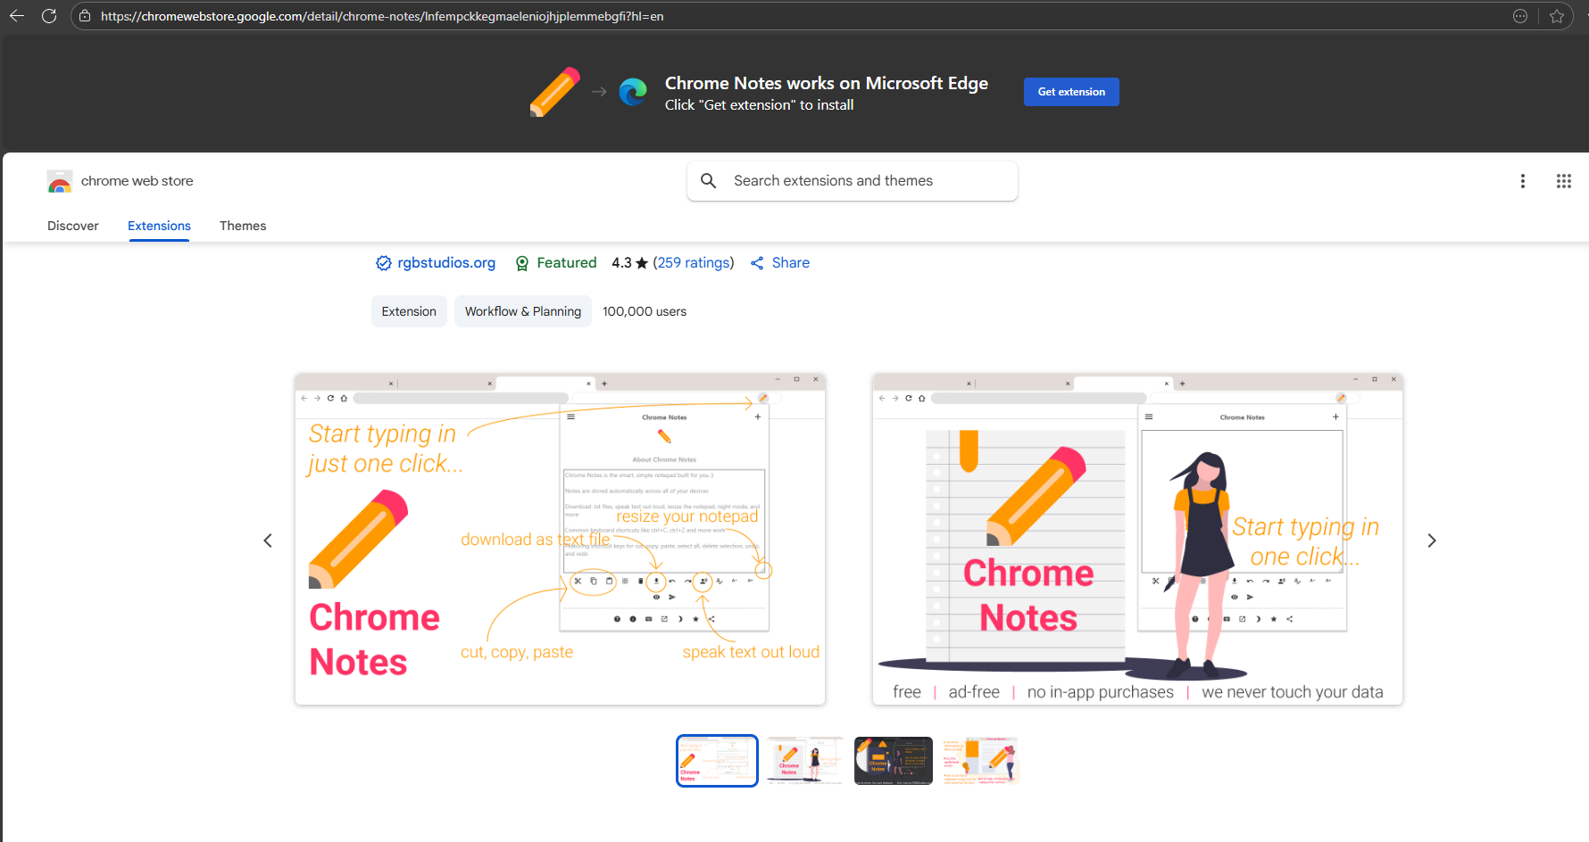Open the three-dot more options menu
This screenshot has height=842, width=1589.
point(1522,181)
